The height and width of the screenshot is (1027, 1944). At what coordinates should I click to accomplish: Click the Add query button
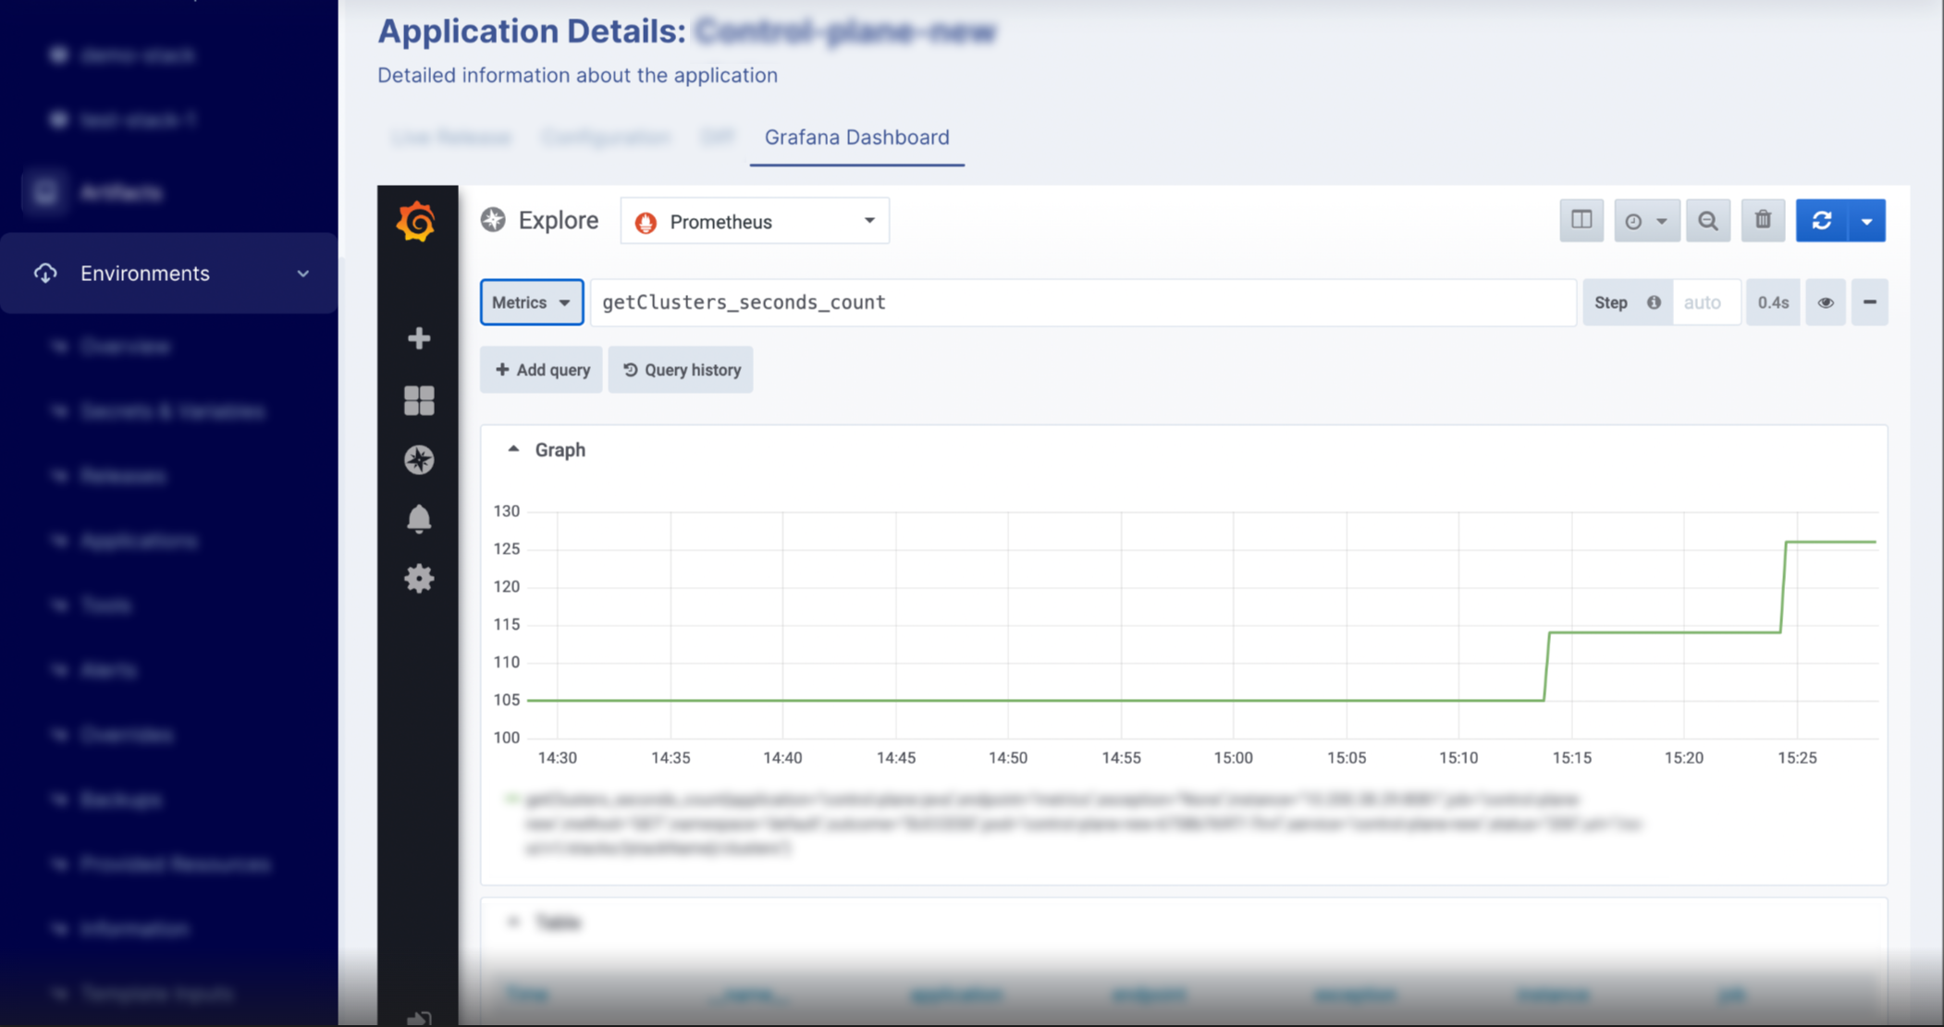542,370
